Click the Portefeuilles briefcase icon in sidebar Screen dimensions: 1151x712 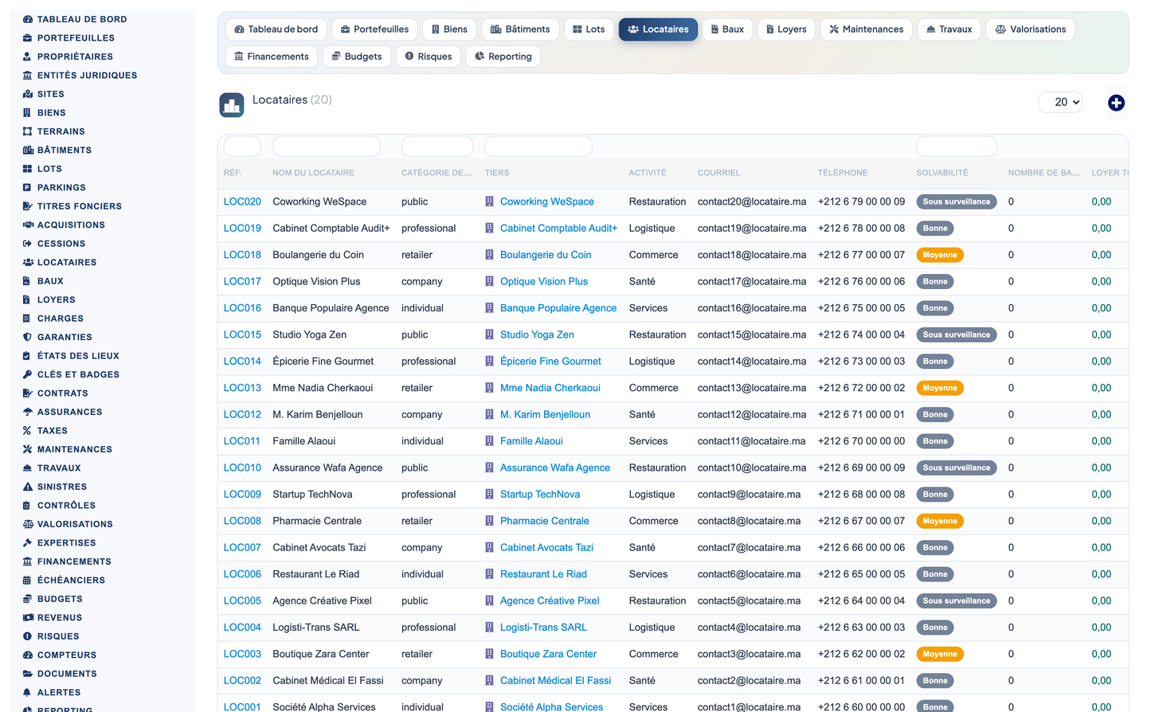[28, 38]
